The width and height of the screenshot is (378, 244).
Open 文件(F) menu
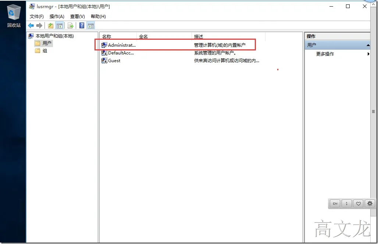(37, 17)
